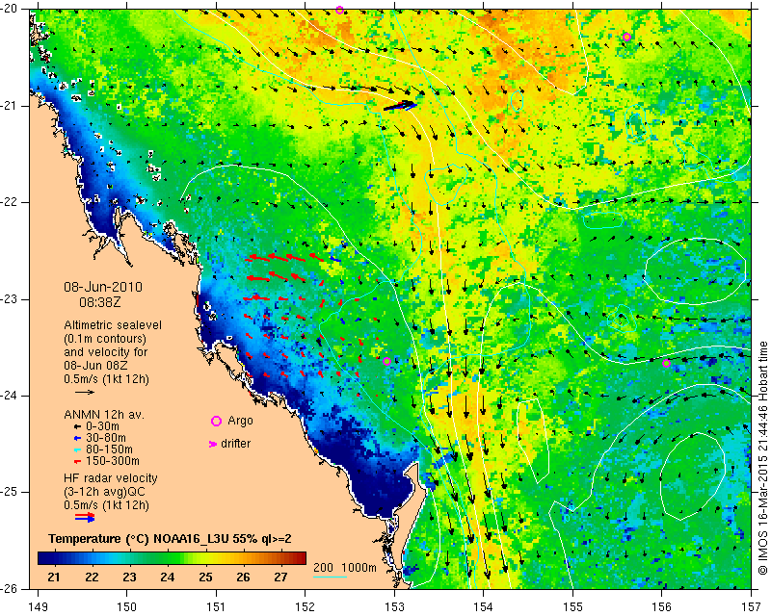Click the '154' longitude axis label
The height and width of the screenshot is (616, 771).
coord(484,607)
